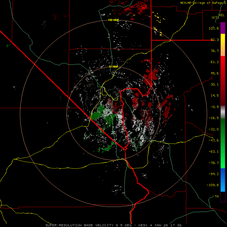Image resolution: width=227 pixels, height=227 pixels.
Task: Click the "[KT]" units label
Action: click(x=215, y=17)
